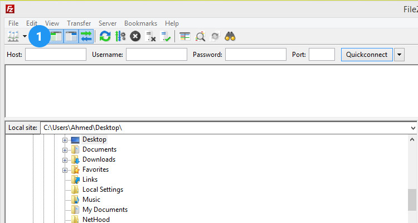Click inside the Local site path box
Viewport: 418px width, 223px height.
click(224, 128)
